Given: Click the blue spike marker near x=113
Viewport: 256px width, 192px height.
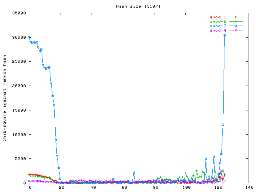Looking at the screenshot, I should pyautogui.click(x=206, y=159).
